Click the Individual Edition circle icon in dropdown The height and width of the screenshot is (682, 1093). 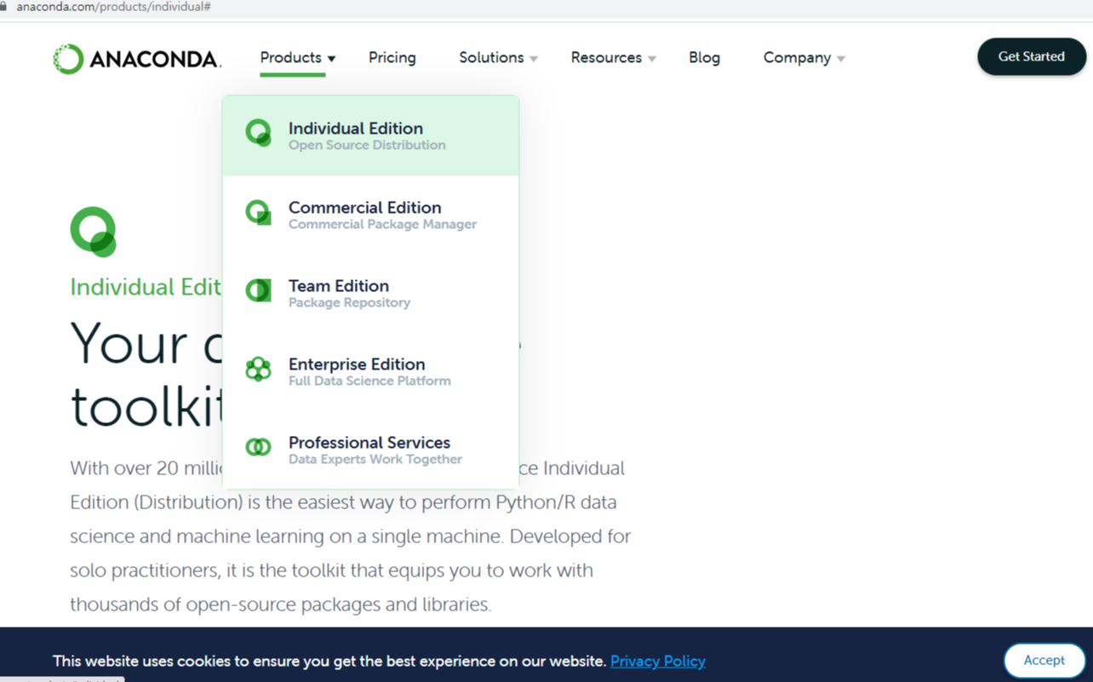pyautogui.click(x=258, y=133)
